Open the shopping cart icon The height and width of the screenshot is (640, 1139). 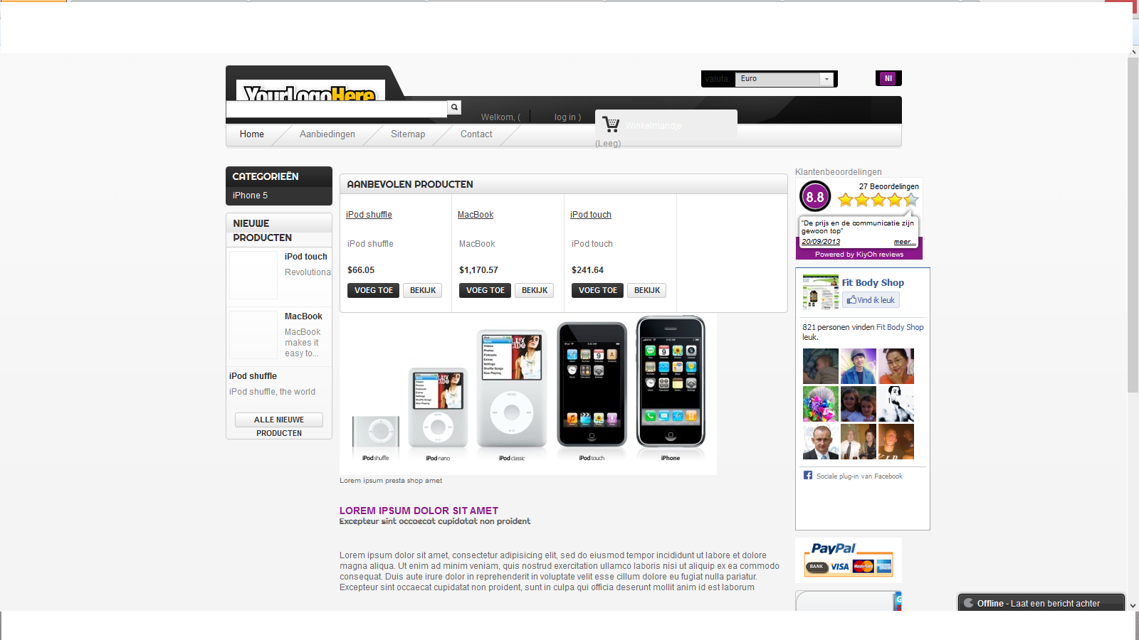click(x=611, y=124)
